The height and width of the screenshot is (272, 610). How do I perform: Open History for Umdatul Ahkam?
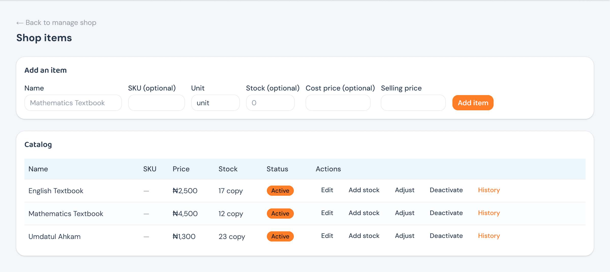(489, 236)
